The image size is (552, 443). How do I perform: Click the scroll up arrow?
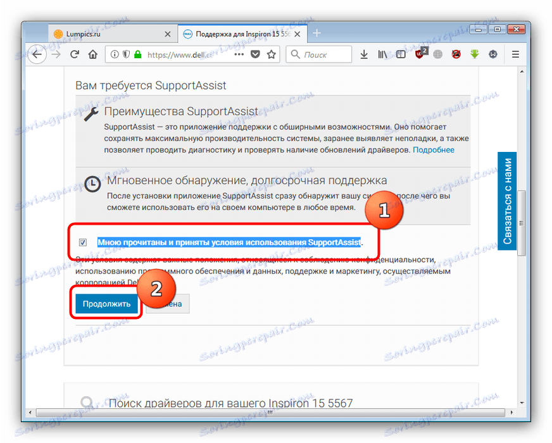coord(522,72)
